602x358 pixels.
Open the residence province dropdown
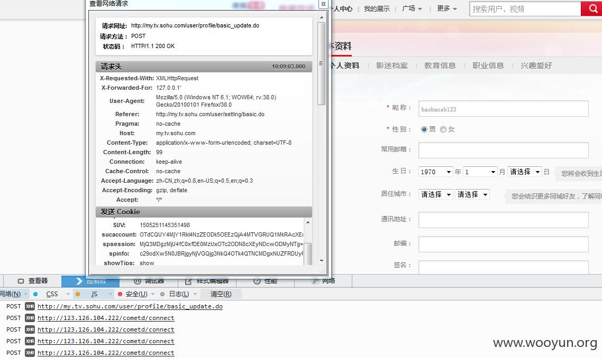[436, 194]
